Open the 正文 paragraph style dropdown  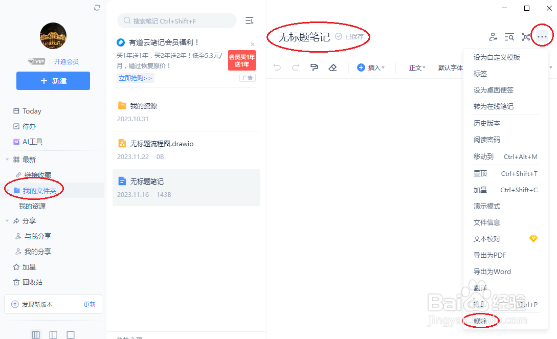tap(417, 67)
